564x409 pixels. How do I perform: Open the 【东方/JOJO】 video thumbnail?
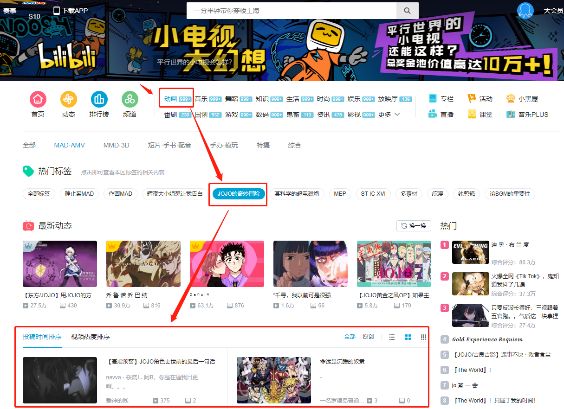click(x=60, y=264)
